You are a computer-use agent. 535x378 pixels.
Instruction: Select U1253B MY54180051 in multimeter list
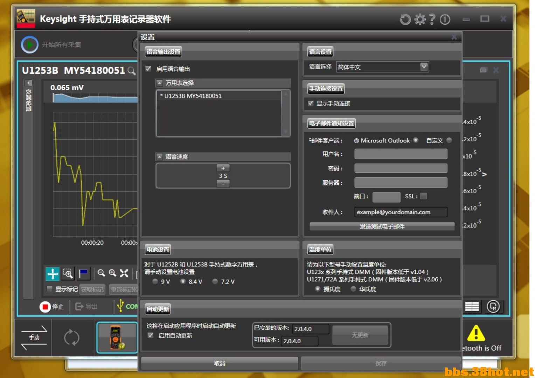point(219,96)
